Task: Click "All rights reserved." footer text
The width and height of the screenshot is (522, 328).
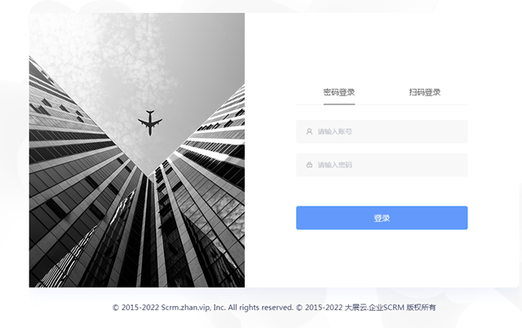Action: [x=260, y=308]
